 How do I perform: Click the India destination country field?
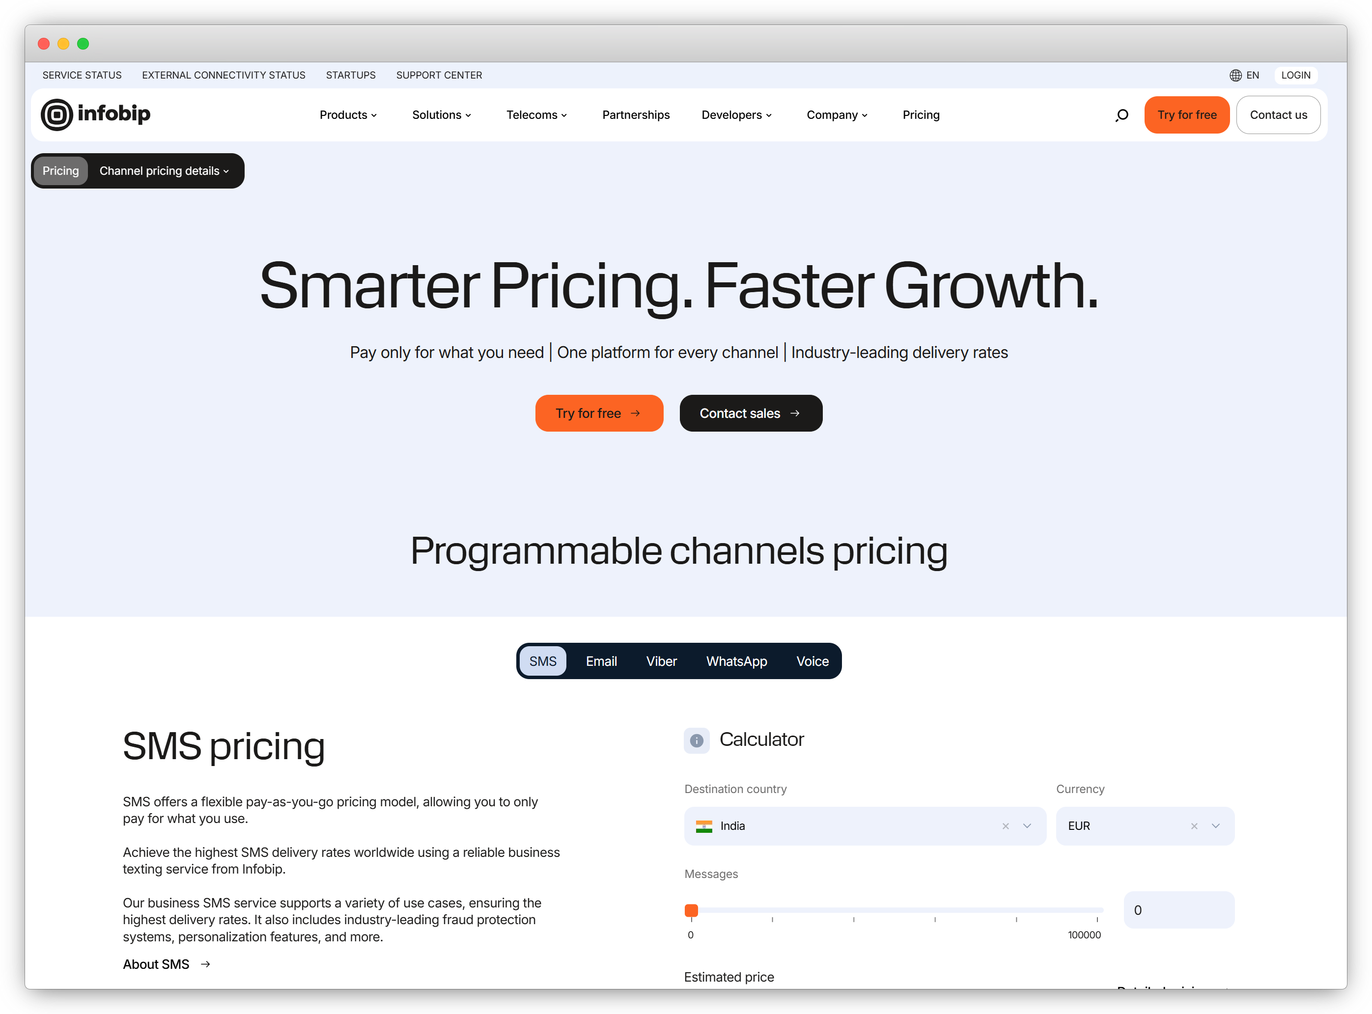tap(865, 825)
